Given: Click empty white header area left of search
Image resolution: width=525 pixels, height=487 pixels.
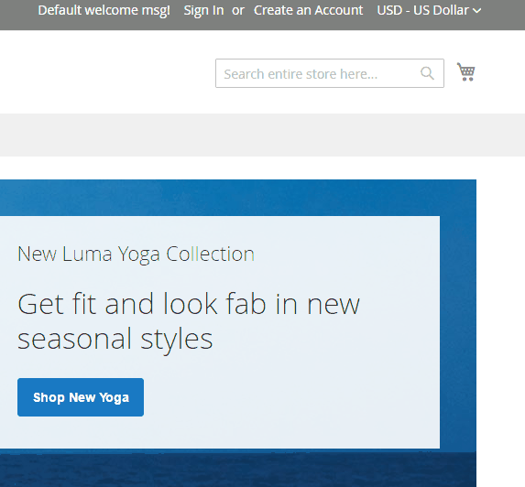Looking at the screenshot, I should click(107, 72).
